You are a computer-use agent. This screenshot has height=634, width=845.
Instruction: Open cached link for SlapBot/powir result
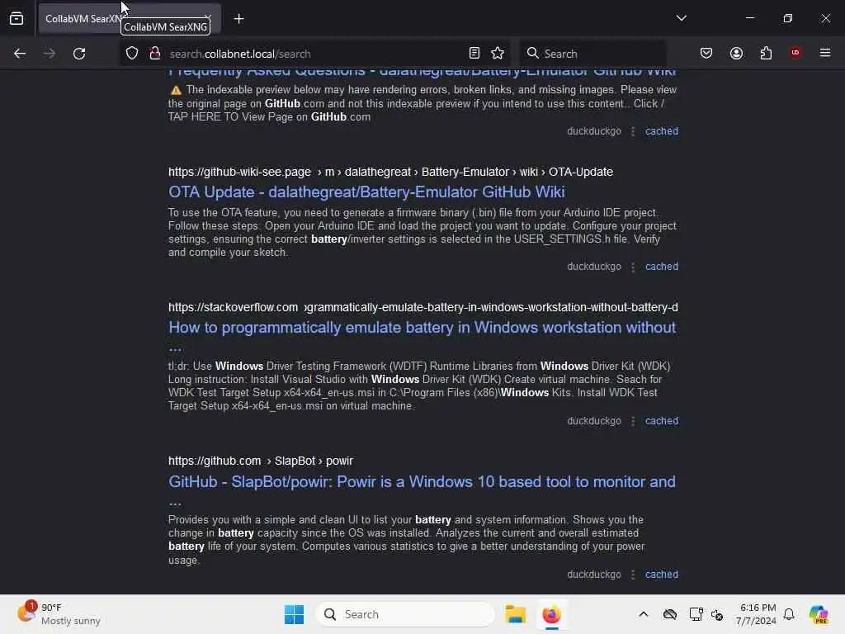tap(662, 575)
